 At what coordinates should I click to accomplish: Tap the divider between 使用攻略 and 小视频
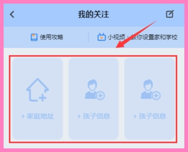(88, 37)
